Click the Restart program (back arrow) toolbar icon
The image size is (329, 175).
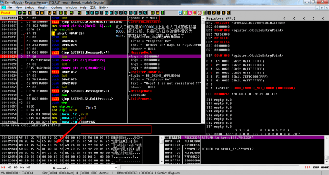[20, 13]
